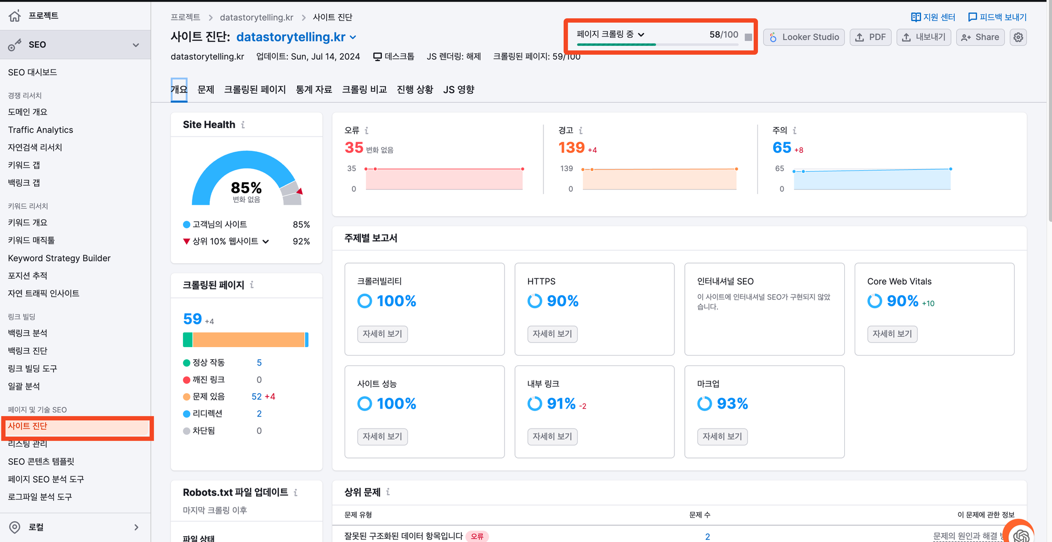The image size is (1052, 542).
Task: Click 프로젝트 breadcrumb link
Action: [186, 17]
